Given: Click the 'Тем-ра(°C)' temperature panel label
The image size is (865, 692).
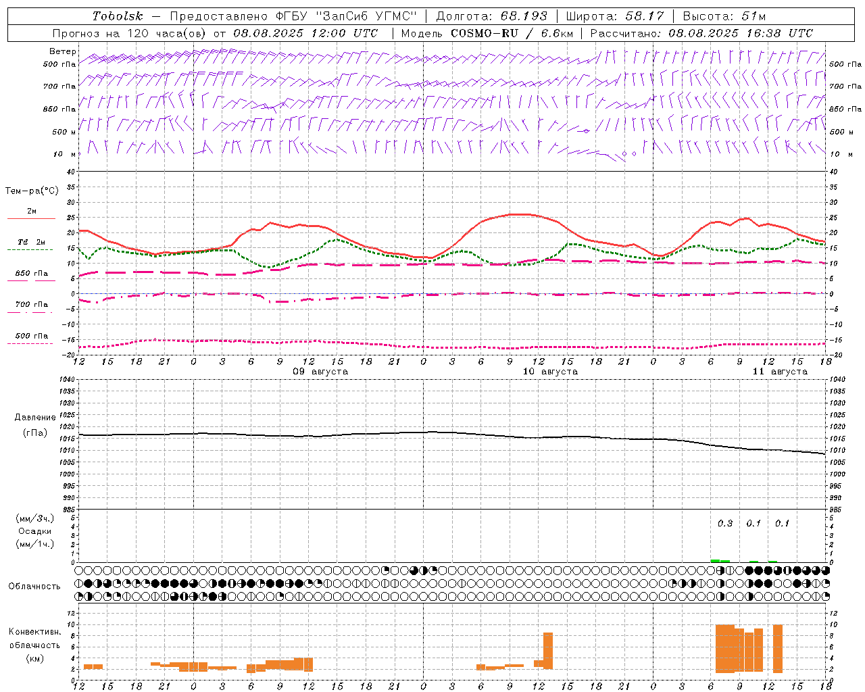Looking at the screenshot, I should tap(32, 191).
